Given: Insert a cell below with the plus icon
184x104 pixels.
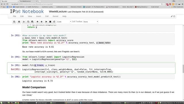Looking at the screenshot, I should click(x=19, y=22).
